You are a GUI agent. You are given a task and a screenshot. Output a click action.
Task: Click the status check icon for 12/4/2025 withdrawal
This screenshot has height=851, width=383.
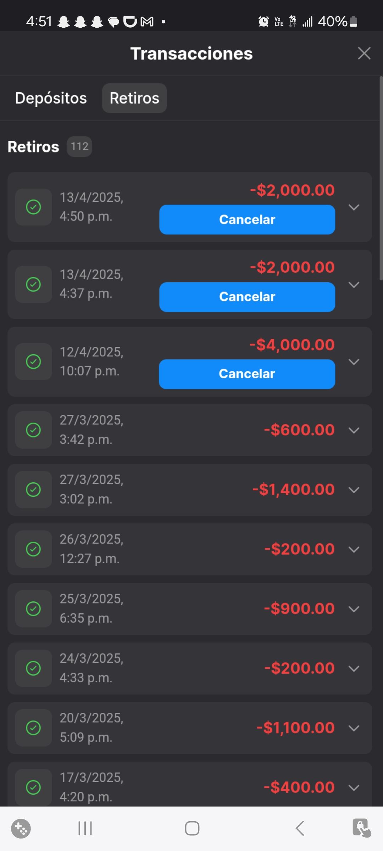click(x=34, y=362)
